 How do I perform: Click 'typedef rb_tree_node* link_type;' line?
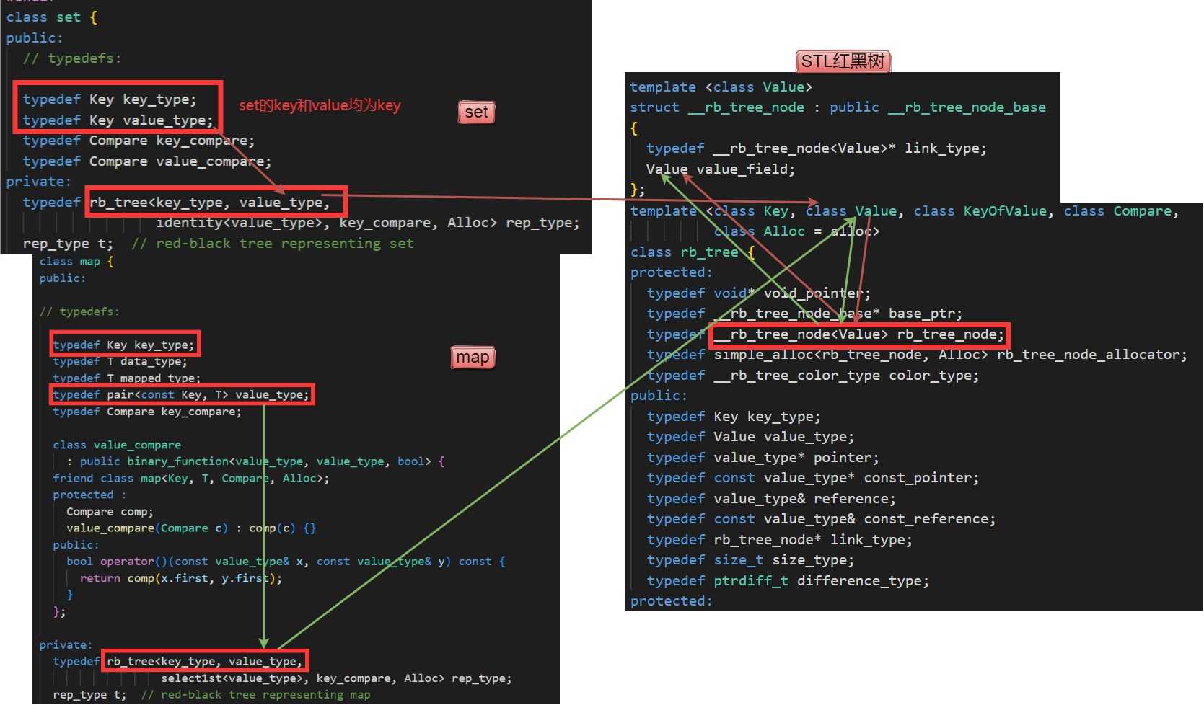780,540
